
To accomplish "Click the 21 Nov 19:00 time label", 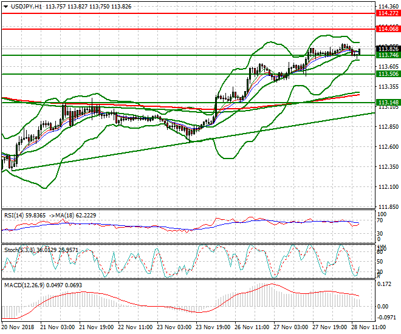I will pos(97,327).
